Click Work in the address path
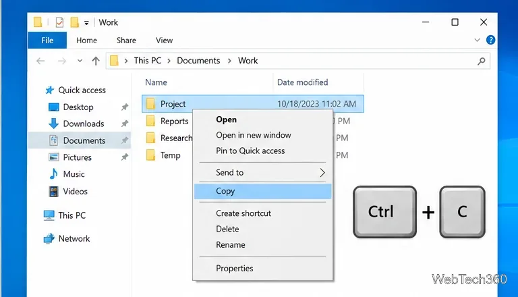Screen dimensions: 518x297 pyautogui.click(x=248, y=61)
